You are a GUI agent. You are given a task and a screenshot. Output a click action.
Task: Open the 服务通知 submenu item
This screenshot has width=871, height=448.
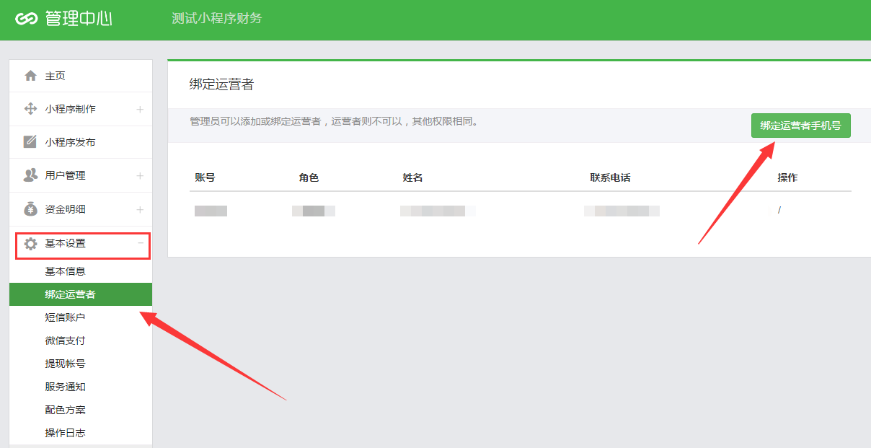(x=65, y=387)
